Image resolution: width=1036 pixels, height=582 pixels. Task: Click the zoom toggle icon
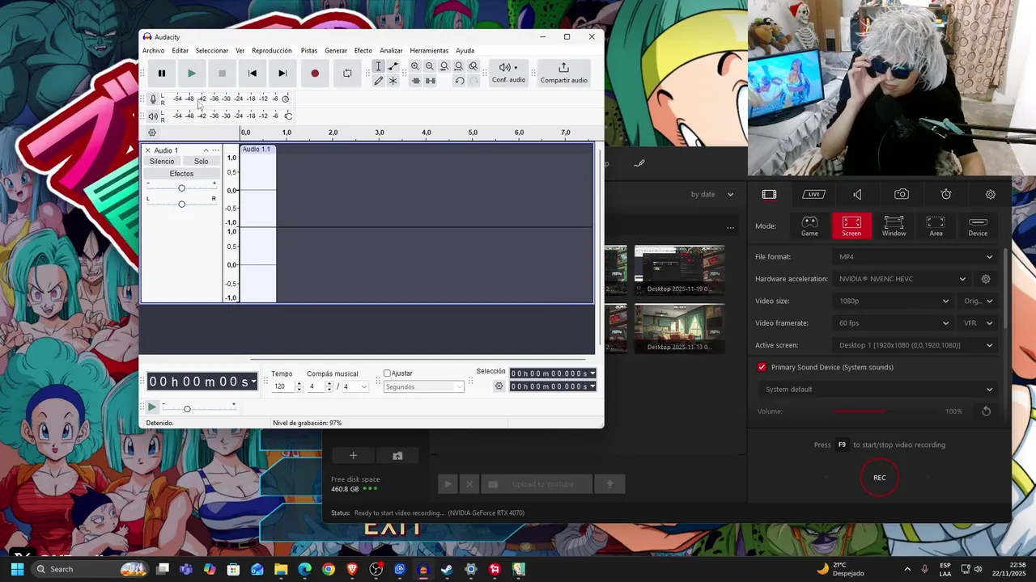coord(473,66)
